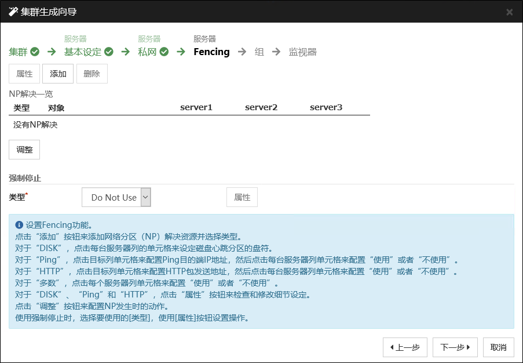Click the 属性 button above NP list

[x=24, y=74]
